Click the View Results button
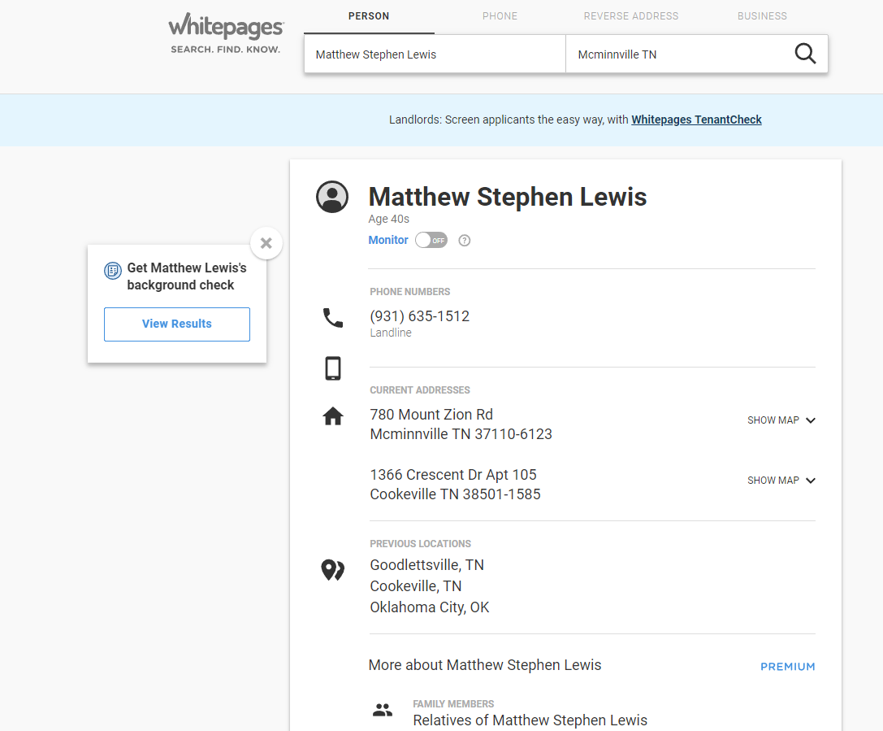 tap(177, 324)
